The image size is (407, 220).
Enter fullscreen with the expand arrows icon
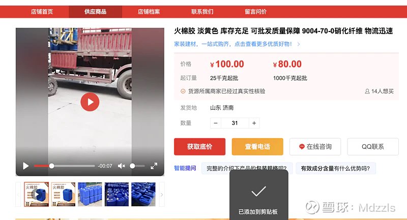(154, 166)
